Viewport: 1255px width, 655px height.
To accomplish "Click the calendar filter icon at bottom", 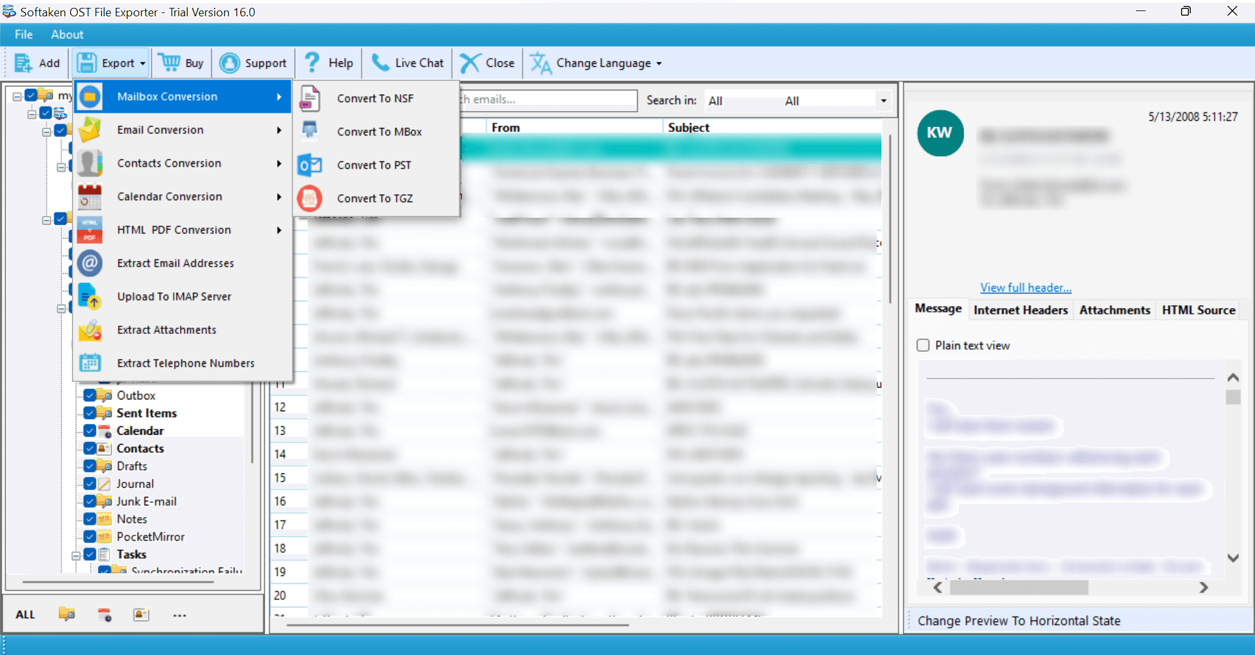I will pos(105,614).
